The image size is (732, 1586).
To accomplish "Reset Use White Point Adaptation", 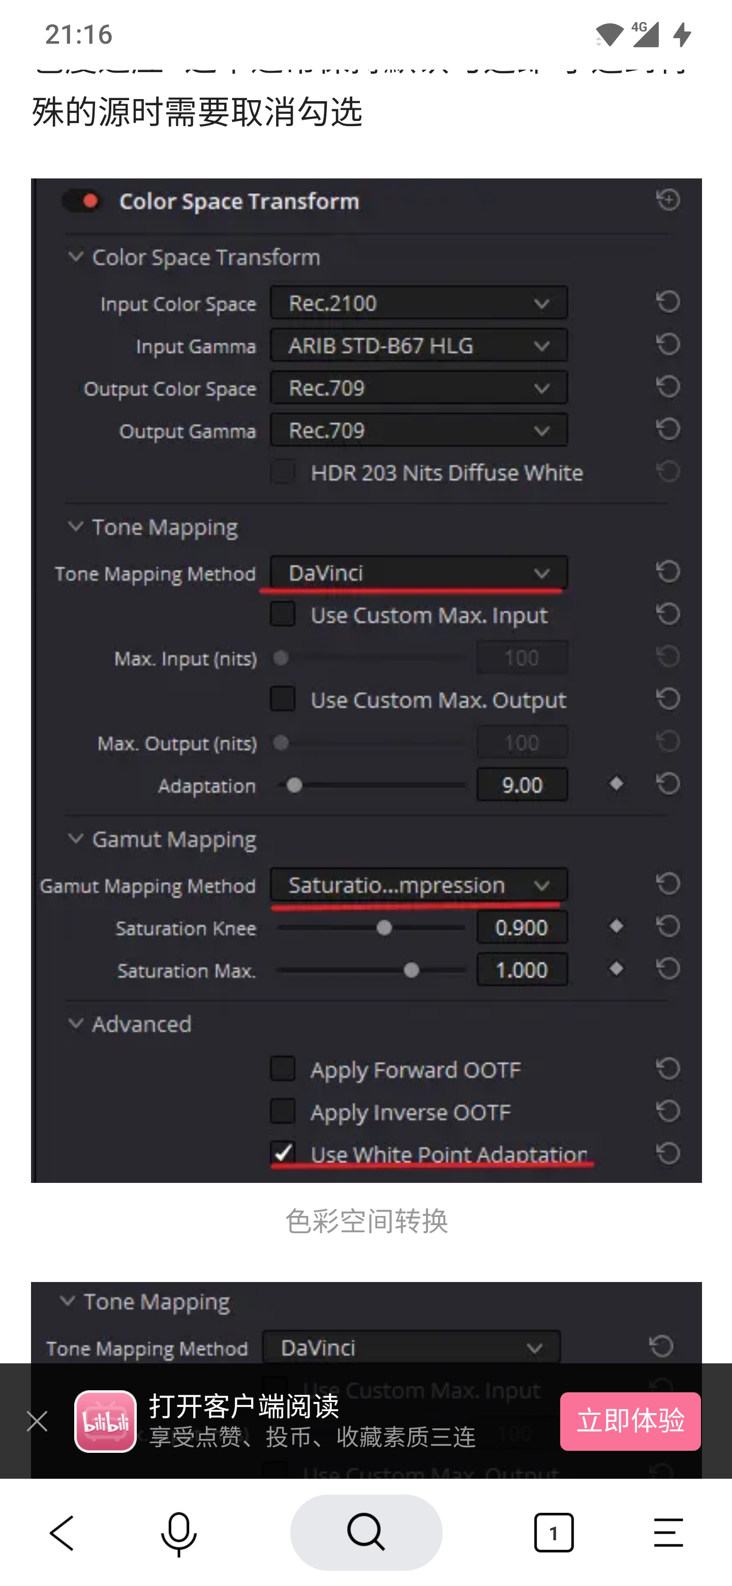I will click(x=668, y=1153).
